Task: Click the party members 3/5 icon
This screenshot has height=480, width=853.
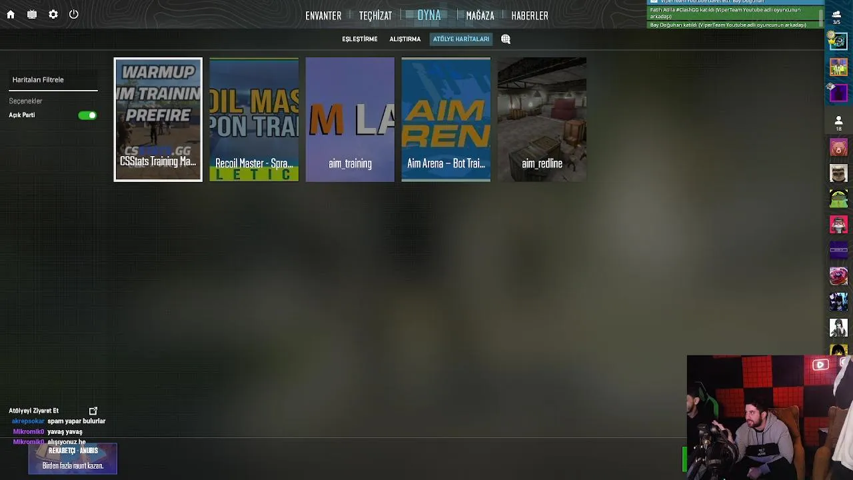Action: pyautogui.click(x=837, y=17)
